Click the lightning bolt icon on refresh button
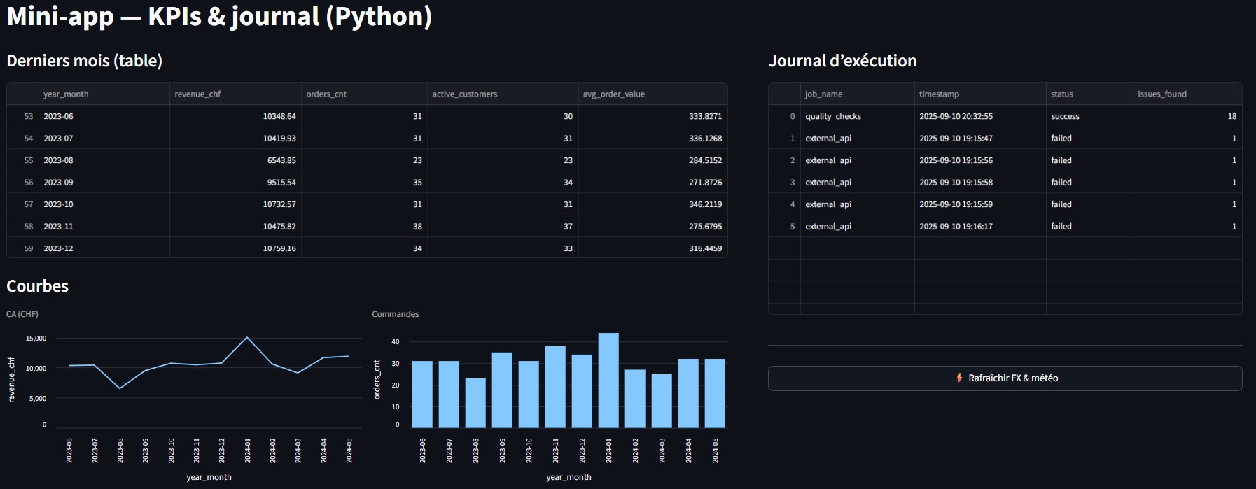Viewport: 1256px width, 489px height. click(x=959, y=378)
